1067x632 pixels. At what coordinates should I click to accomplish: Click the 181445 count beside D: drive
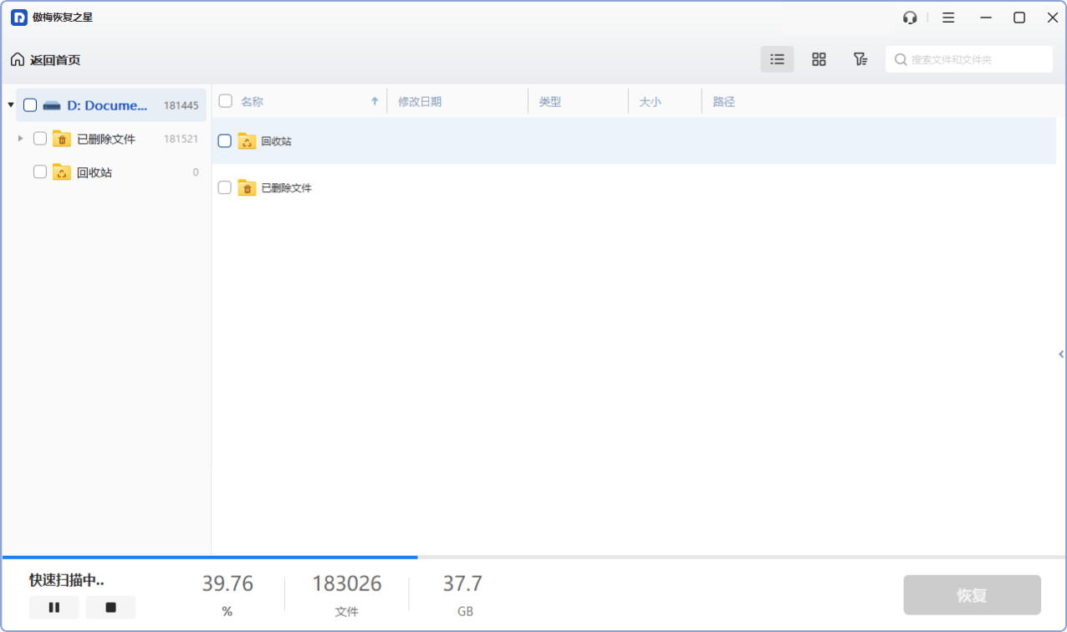(x=181, y=105)
